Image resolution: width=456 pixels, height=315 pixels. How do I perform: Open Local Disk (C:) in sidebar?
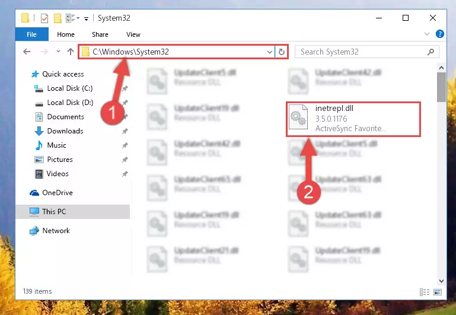pos(70,88)
